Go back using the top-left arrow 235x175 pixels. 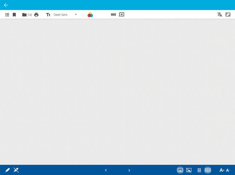click(6, 5)
